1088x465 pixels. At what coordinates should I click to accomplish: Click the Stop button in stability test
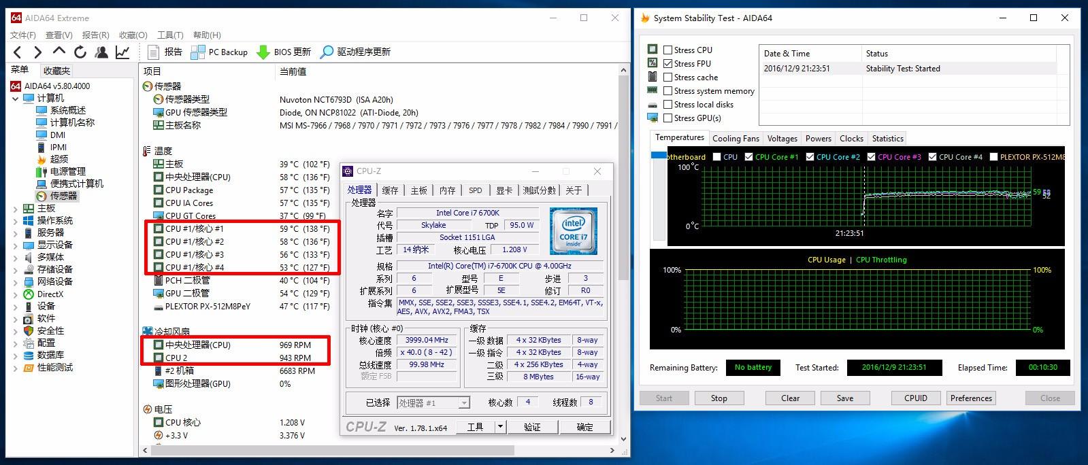pyautogui.click(x=719, y=398)
